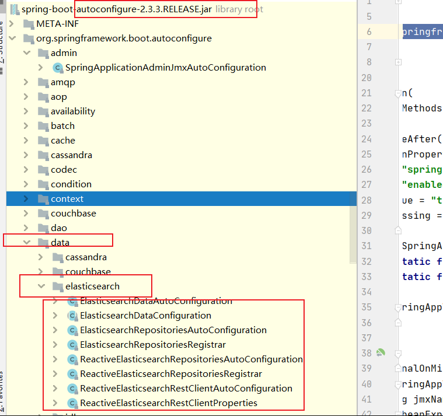Expand the META-INF folder
The width and height of the screenshot is (443, 416).
pyautogui.click(x=12, y=24)
